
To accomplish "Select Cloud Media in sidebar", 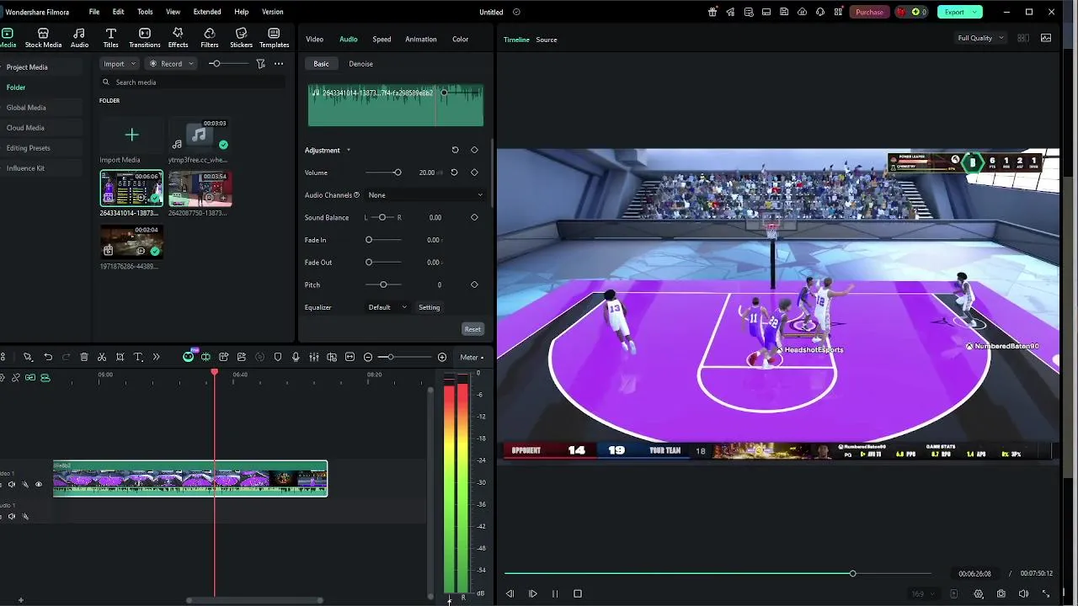I will [x=25, y=128].
